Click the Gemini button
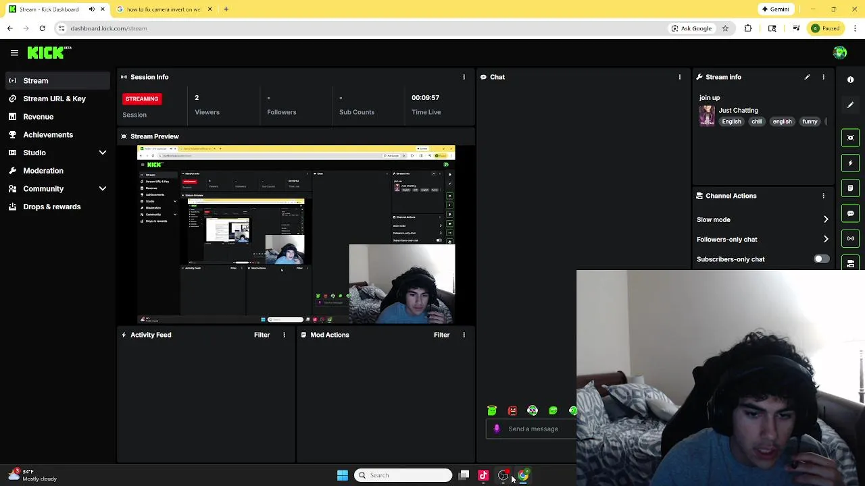 pyautogui.click(x=775, y=9)
